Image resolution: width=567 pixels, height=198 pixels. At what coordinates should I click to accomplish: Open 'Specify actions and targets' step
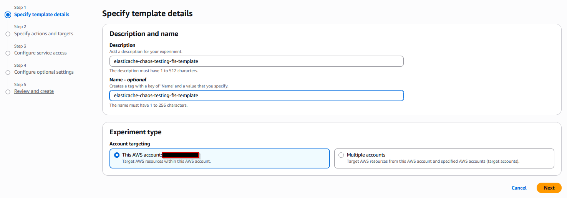click(43, 34)
